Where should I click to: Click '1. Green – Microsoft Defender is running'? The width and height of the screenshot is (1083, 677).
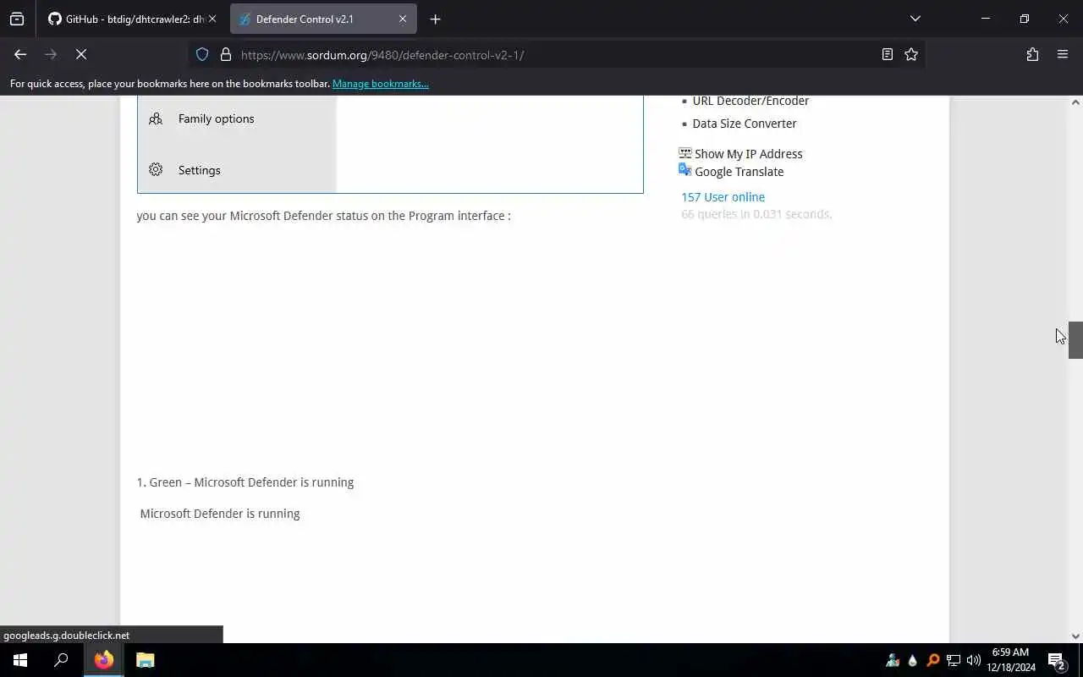245,482
